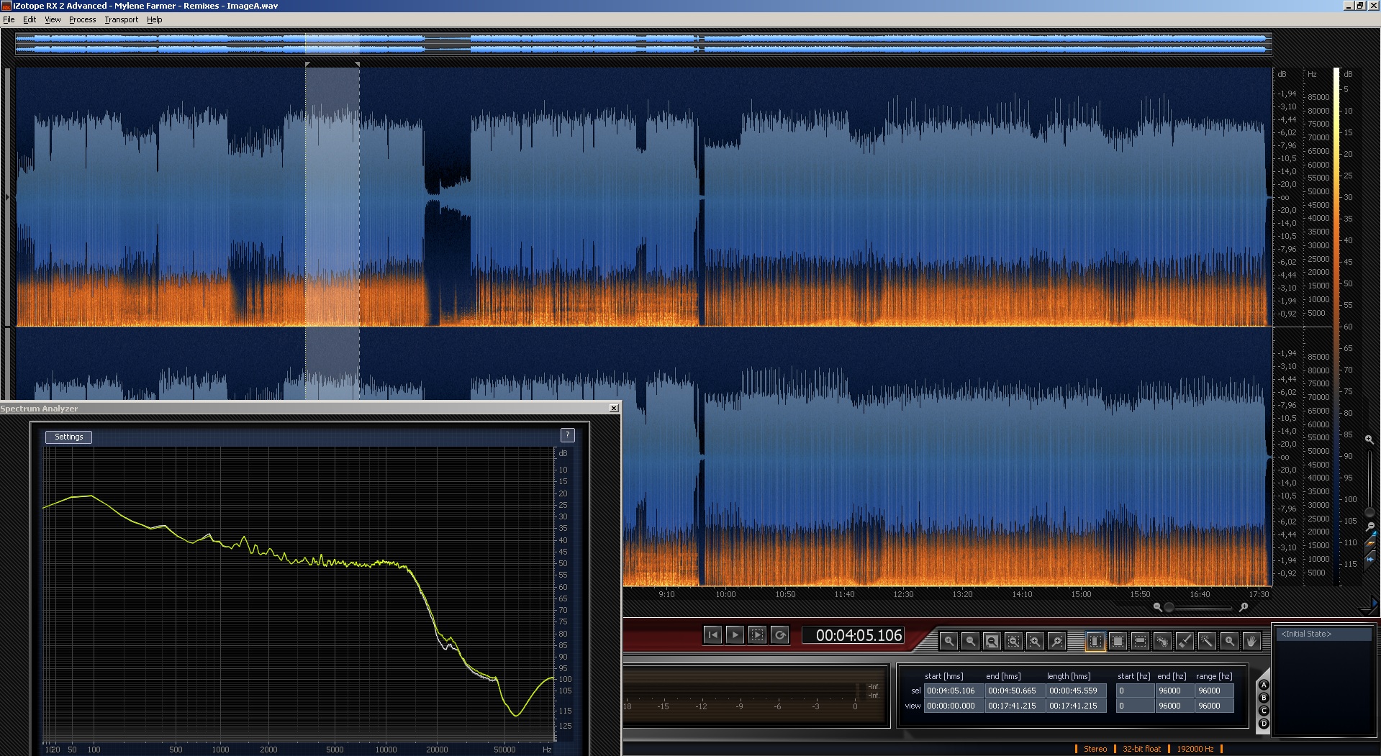
Task: Open the Process menu
Action: coord(82,19)
